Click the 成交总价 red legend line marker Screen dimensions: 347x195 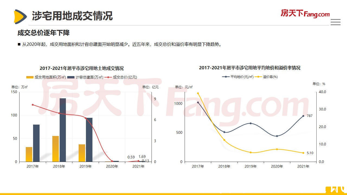pyautogui.click(x=108, y=77)
